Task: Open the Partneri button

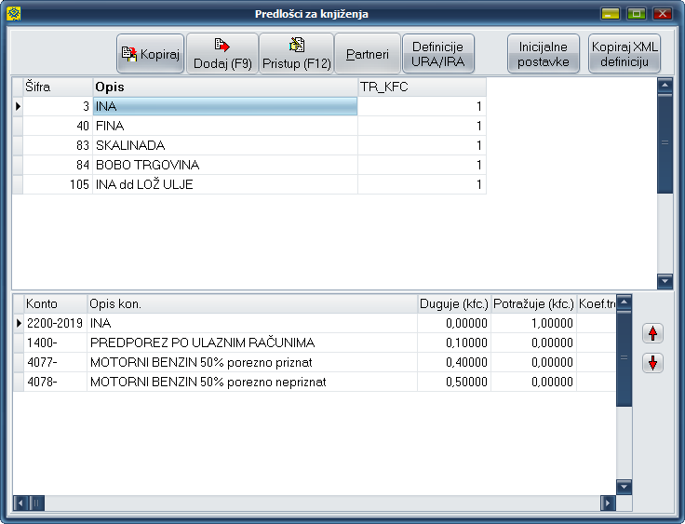Action: pyautogui.click(x=367, y=54)
